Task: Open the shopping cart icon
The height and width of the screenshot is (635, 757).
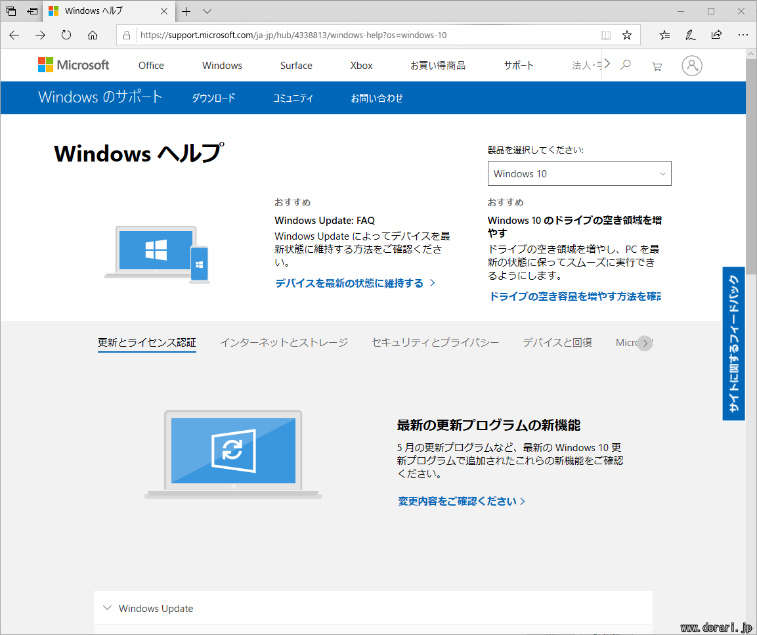Action: click(x=657, y=66)
